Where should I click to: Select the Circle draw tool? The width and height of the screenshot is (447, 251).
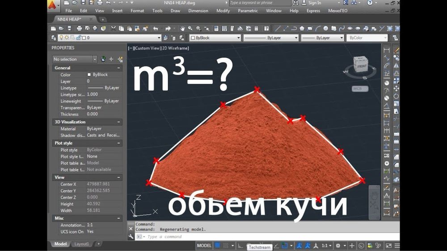point(325,29)
